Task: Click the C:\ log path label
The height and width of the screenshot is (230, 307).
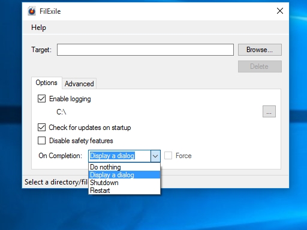Action: 61,112
